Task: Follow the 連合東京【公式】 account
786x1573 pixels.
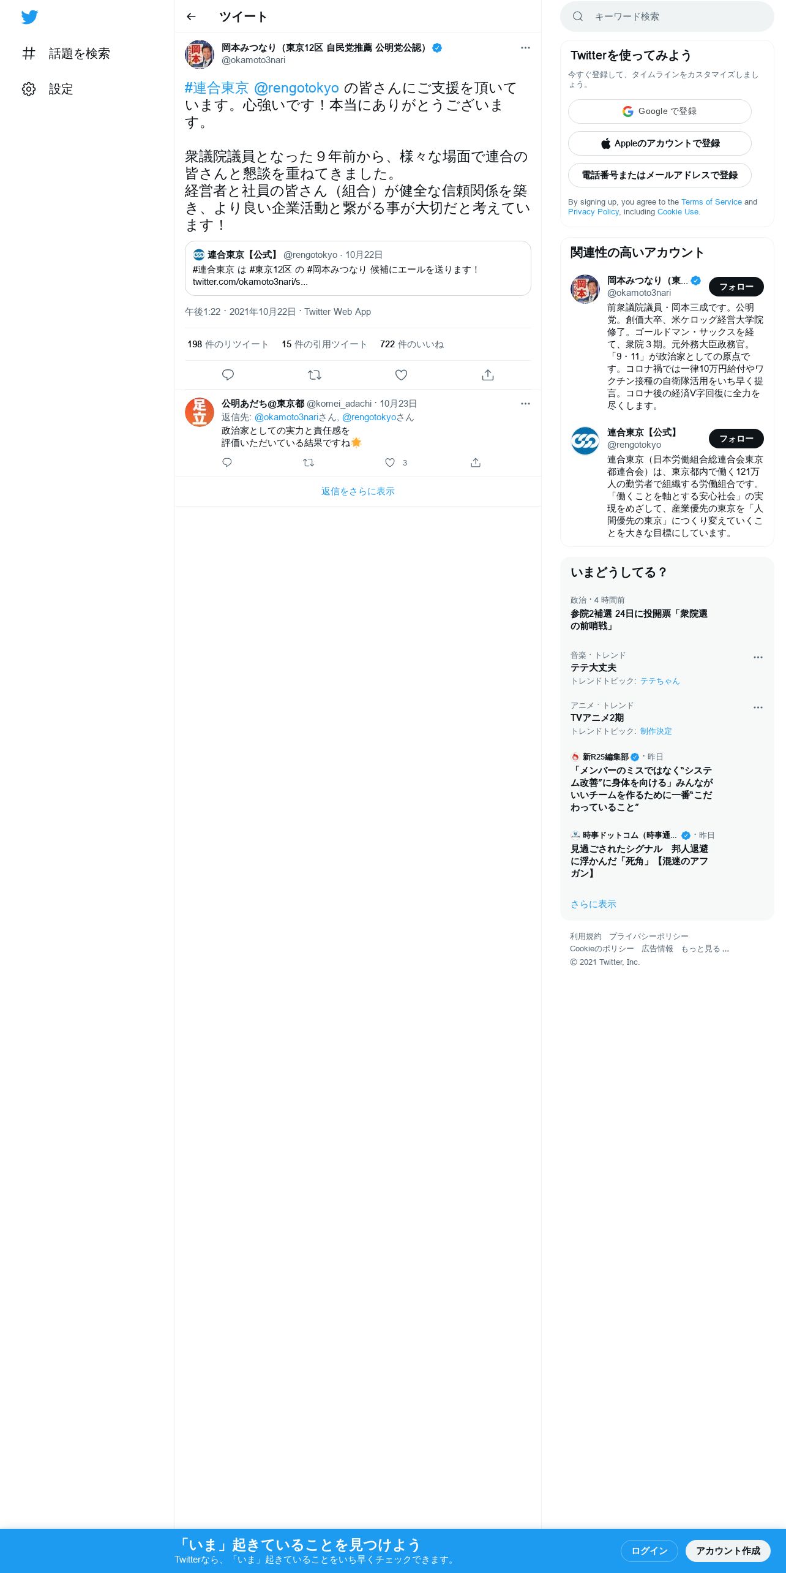Action: [736, 439]
